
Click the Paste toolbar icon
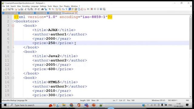click(32, 9)
